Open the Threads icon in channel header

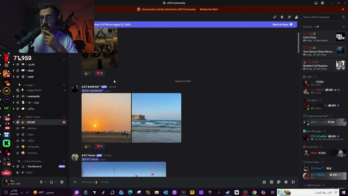[275, 17]
